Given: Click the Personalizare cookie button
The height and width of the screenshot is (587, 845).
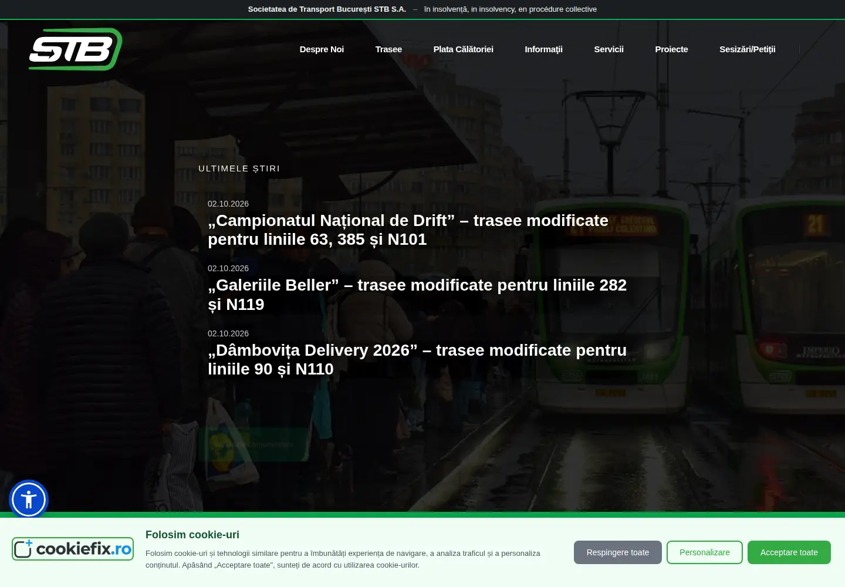Looking at the screenshot, I should (x=705, y=552).
